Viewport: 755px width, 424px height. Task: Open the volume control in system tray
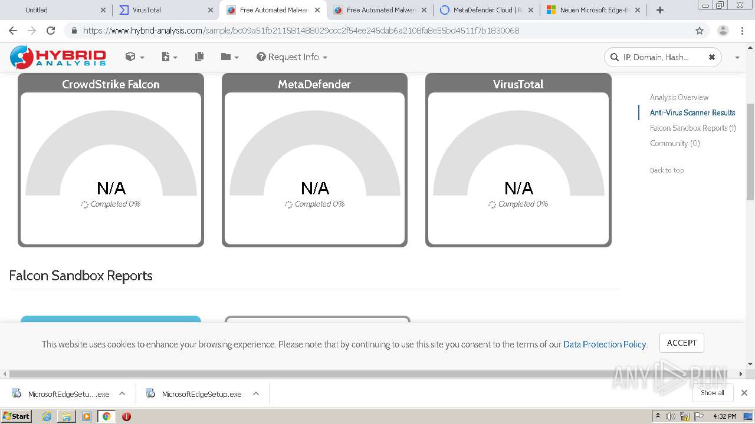671,416
